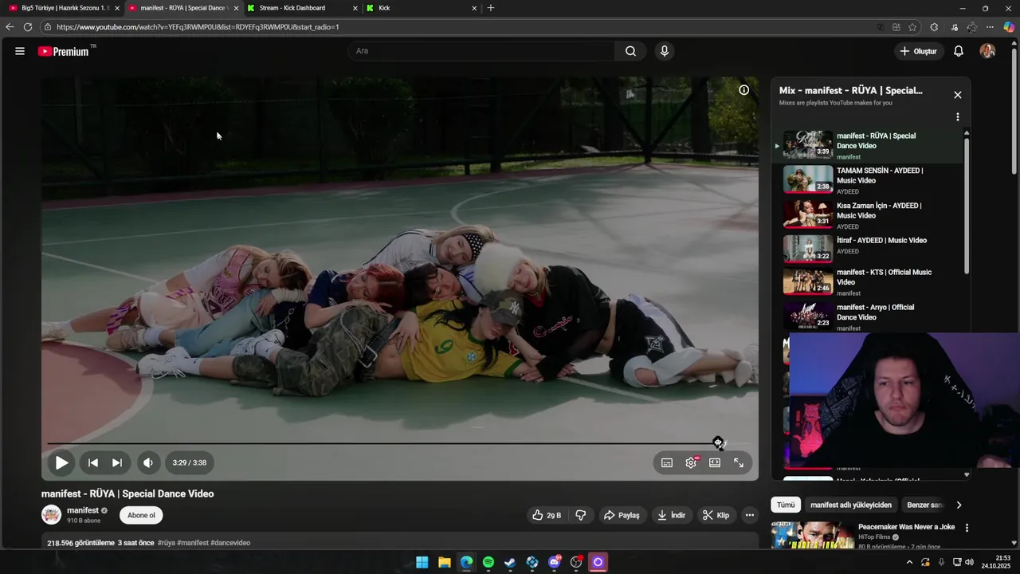Switch to Big5 Türkiye browser tab

(x=64, y=8)
